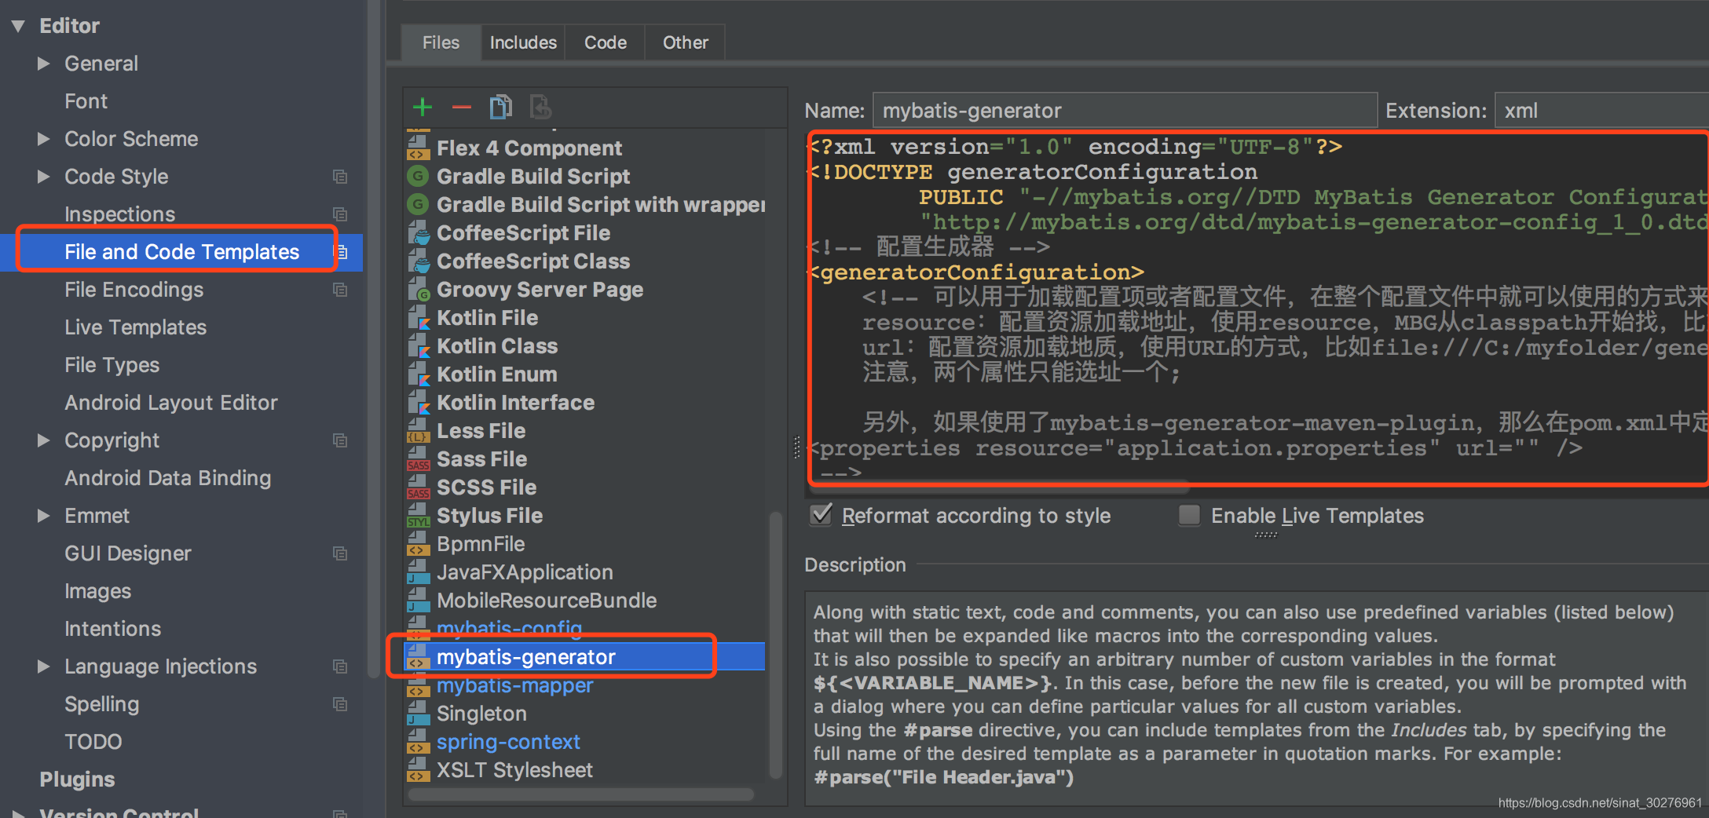This screenshot has width=1709, height=818.
Task: Click the project-level icon beside Inspections
Action: coord(340,214)
